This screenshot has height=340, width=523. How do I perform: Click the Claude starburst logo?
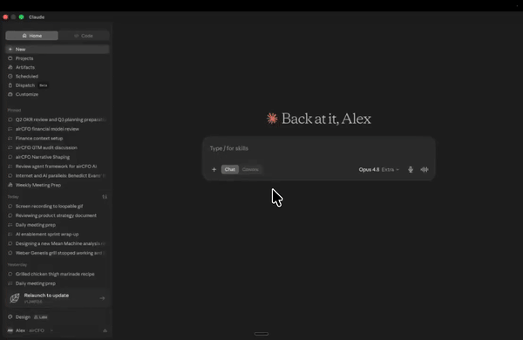272,119
